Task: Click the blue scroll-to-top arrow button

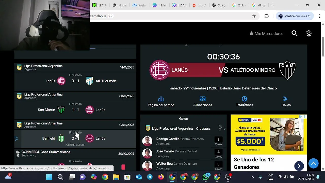Action: pos(313,163)
